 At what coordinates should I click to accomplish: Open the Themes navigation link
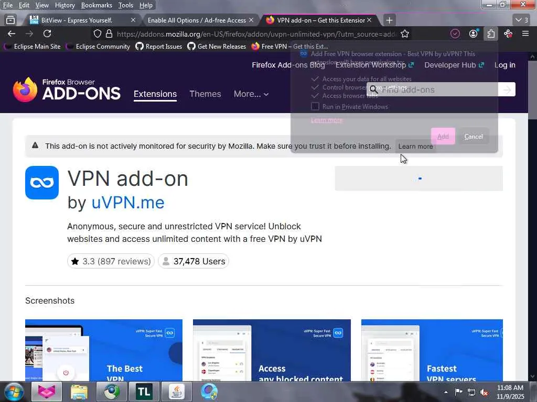205,94
